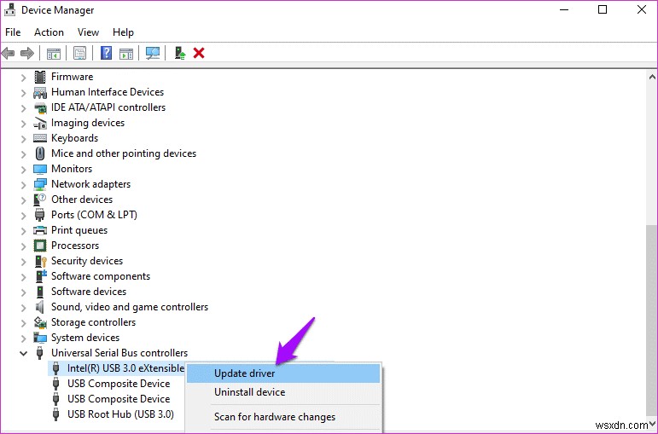
Task: Expand the Firmware category
Action: point(24,78)
